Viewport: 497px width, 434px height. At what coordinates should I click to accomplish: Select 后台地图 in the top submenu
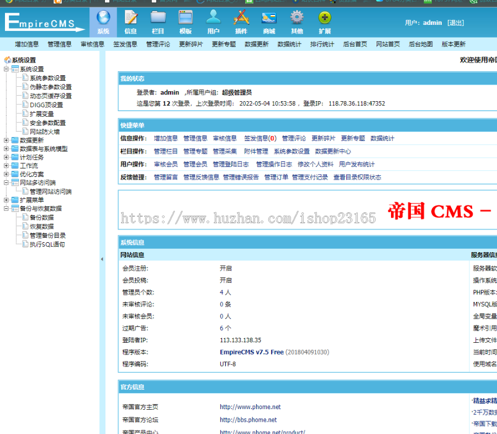point(421,44)
